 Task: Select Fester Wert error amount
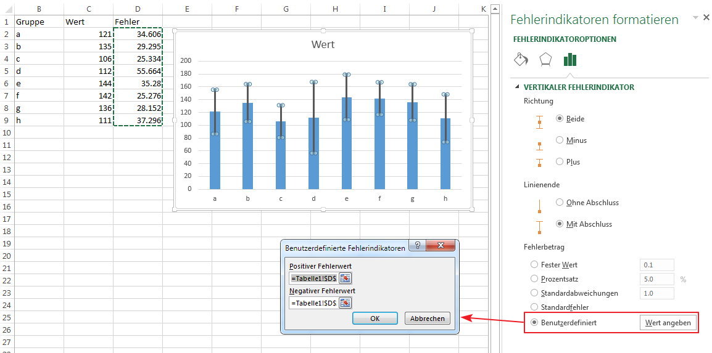point(534,264)
